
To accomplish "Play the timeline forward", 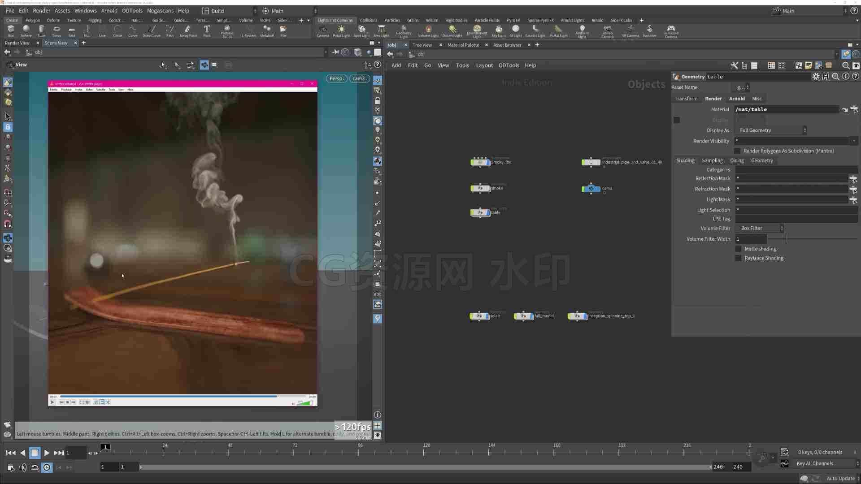I will [x=47, y=453].
